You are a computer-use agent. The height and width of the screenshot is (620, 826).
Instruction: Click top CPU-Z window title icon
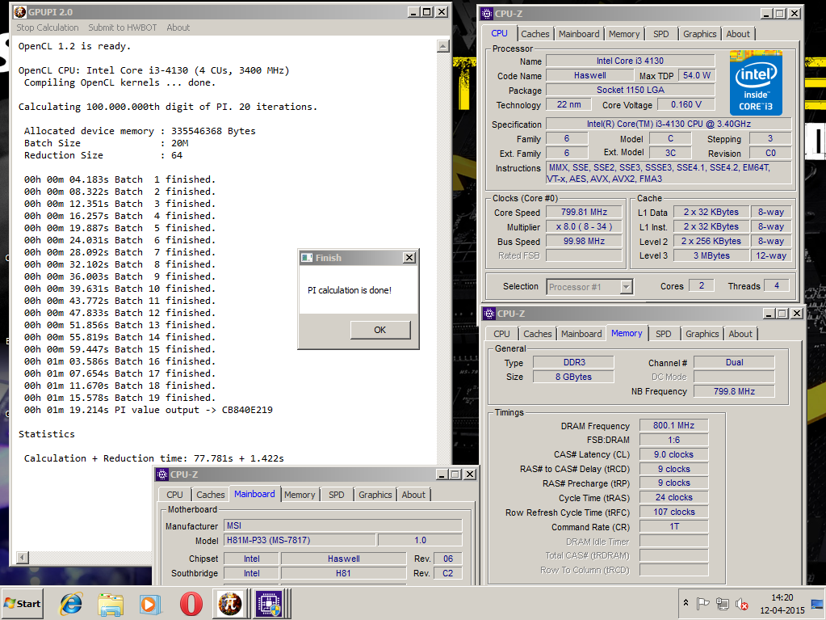(x=487, y=14)
